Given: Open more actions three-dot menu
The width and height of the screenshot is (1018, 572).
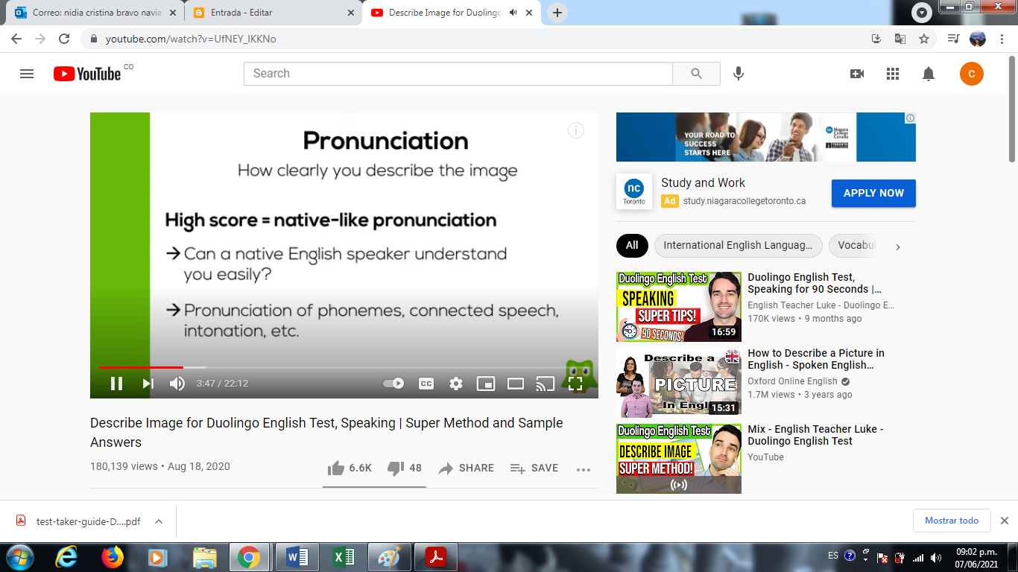Looking at the screenshot, I should [x=584, y=469].
